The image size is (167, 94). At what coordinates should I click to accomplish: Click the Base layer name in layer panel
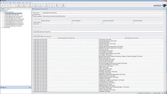point(5,87)
